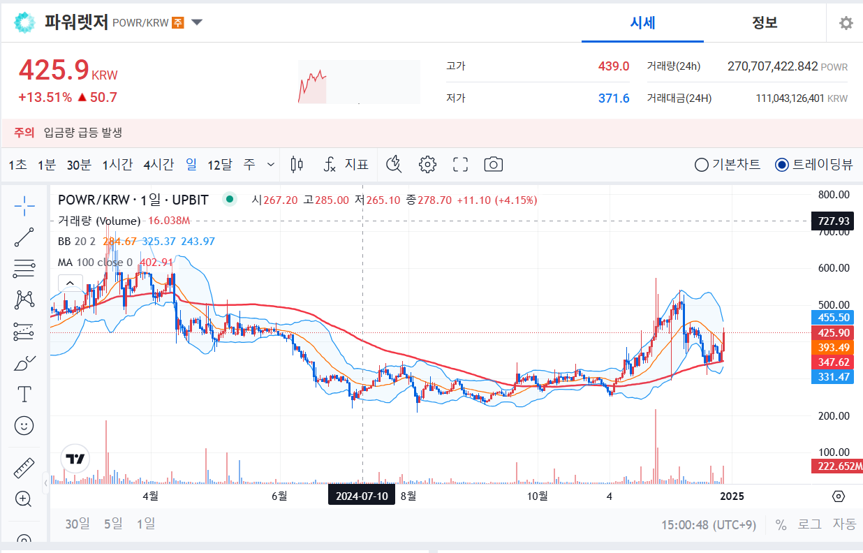The image size is (863, 553).
Task: Click the 거래량 (Volume) indicator legend
Action: click(x=99, y=221)
